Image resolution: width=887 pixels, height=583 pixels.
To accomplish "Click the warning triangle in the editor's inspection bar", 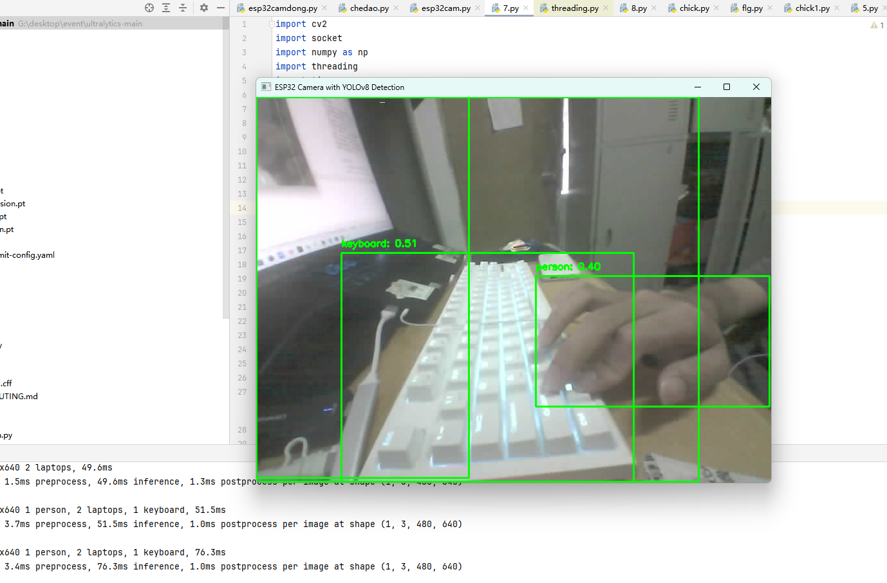I will click(873, 25).
